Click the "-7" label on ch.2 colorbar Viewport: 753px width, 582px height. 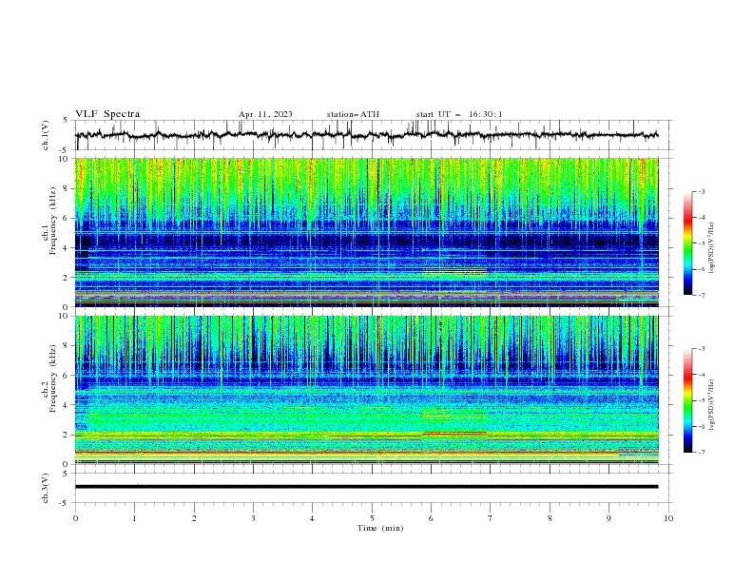click(x=701, y=452)
